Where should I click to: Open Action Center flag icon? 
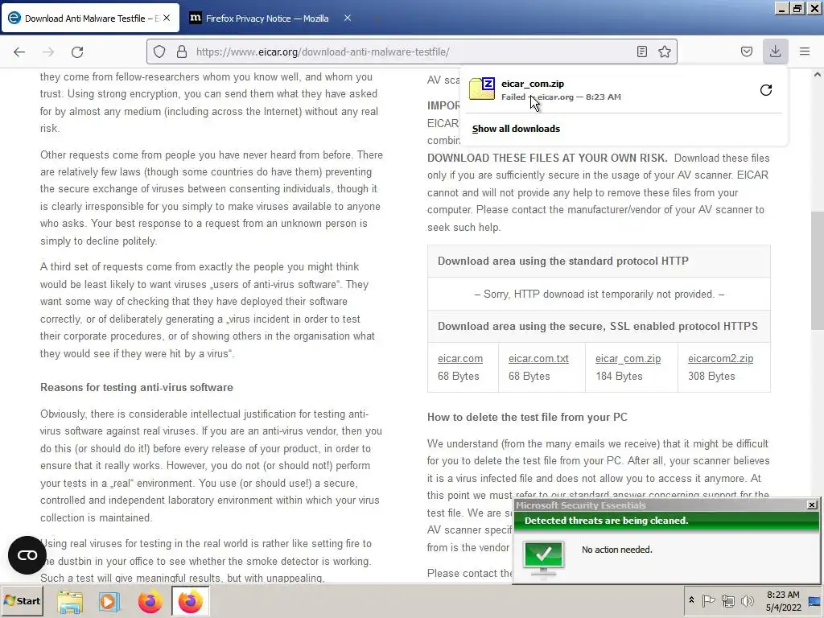[x=708, y=600]
